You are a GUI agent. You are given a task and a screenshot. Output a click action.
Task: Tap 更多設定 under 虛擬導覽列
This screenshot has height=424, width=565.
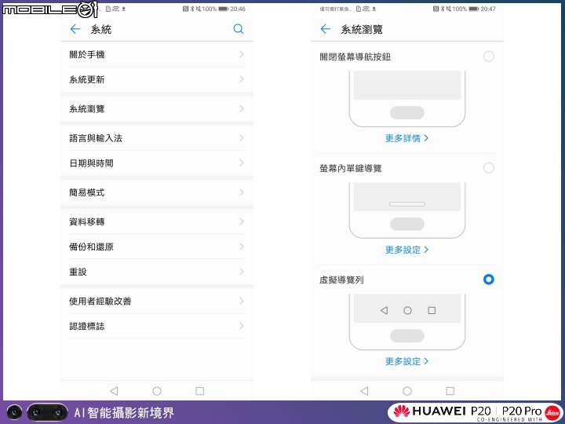[406, 361]
